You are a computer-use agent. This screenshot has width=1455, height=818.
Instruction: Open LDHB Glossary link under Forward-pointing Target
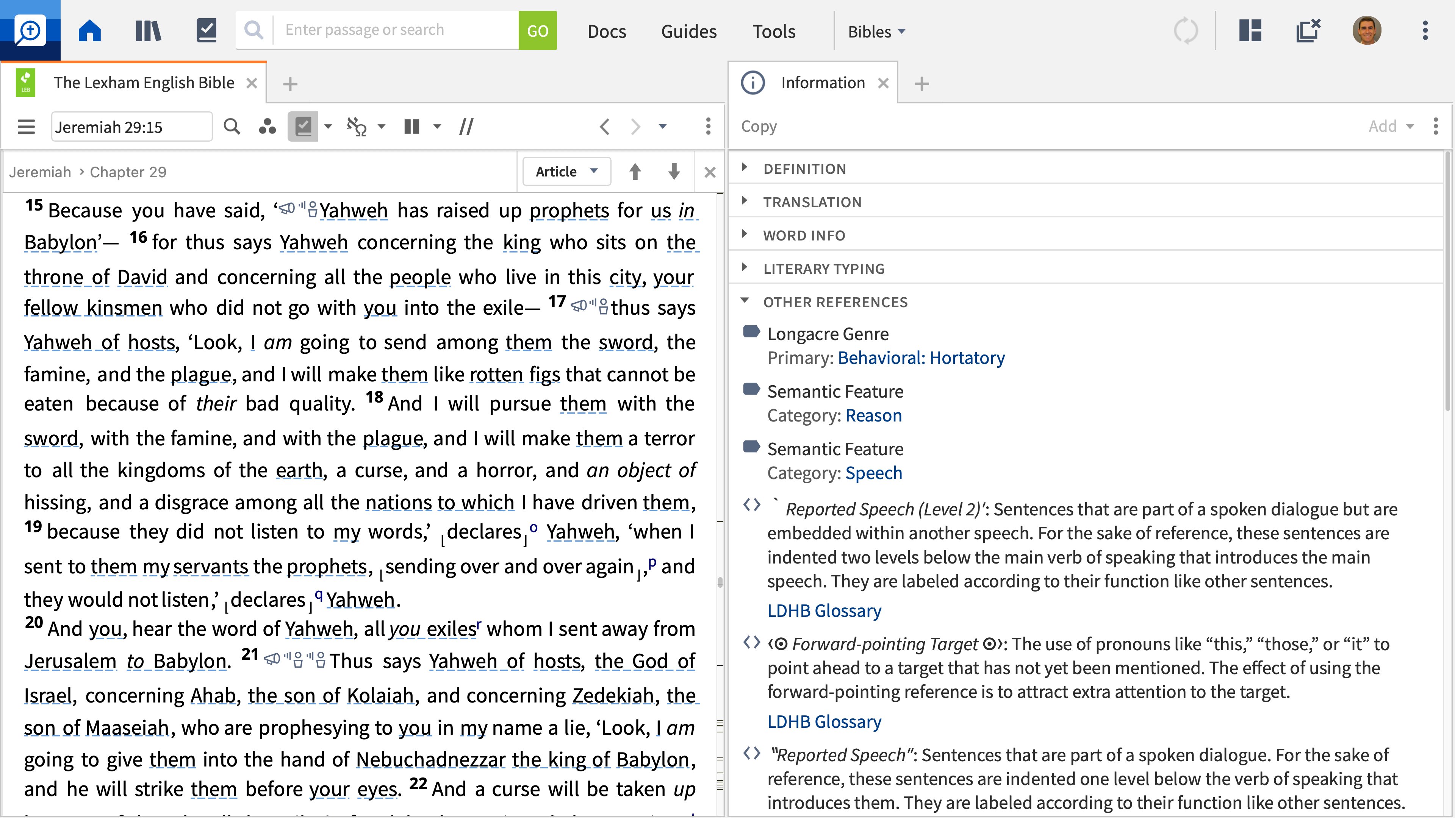tap(824, 722)
